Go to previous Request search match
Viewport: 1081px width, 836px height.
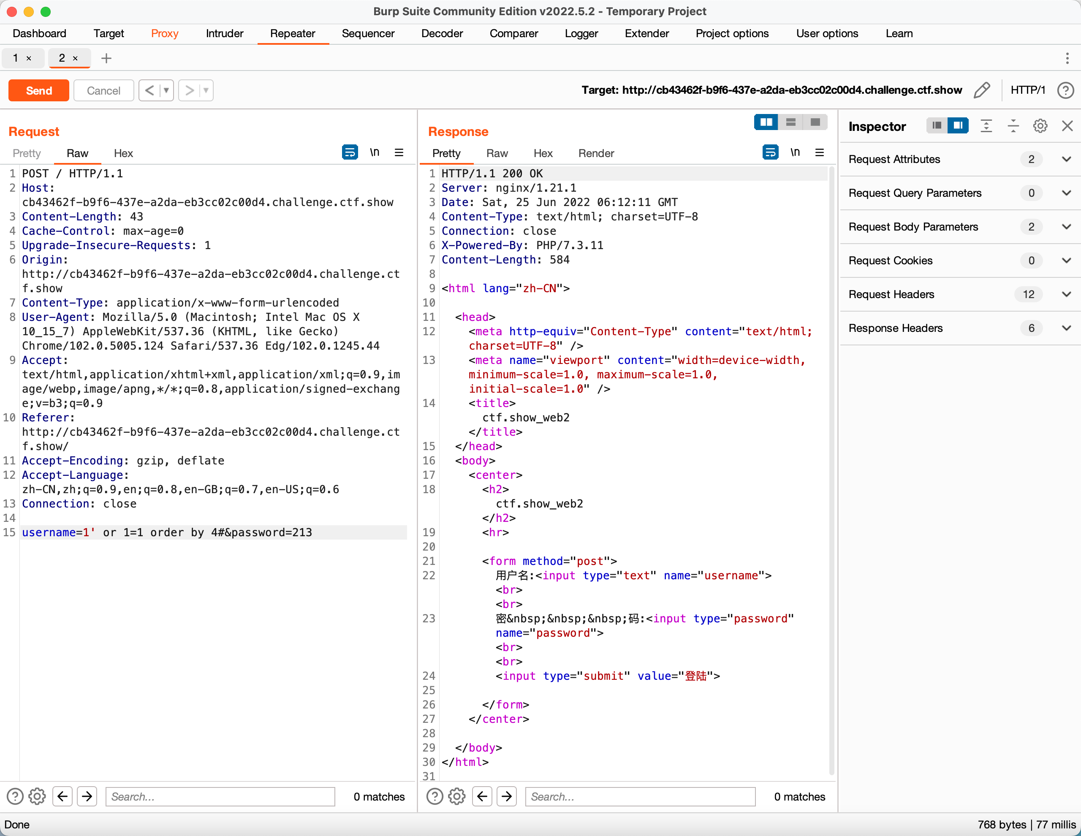pyautogui.click(x=62, y=796)
